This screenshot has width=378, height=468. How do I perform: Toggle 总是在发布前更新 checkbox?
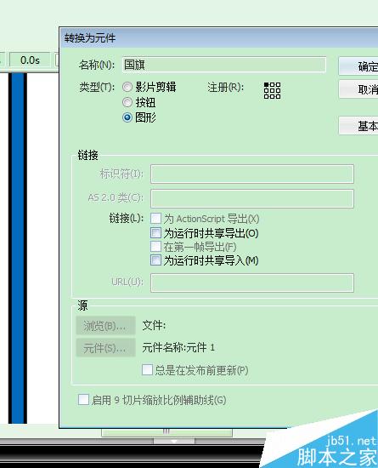coord(147,370)
